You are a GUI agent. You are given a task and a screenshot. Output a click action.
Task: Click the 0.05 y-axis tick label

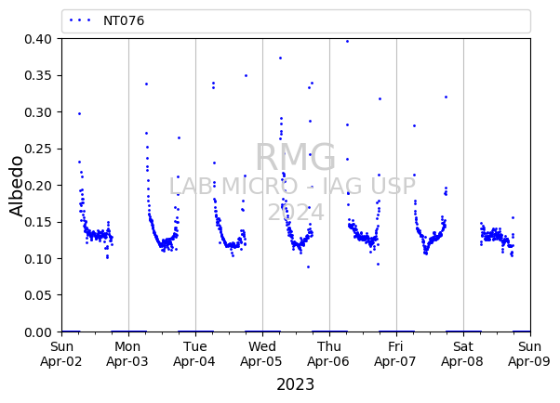tap(38, 295)
